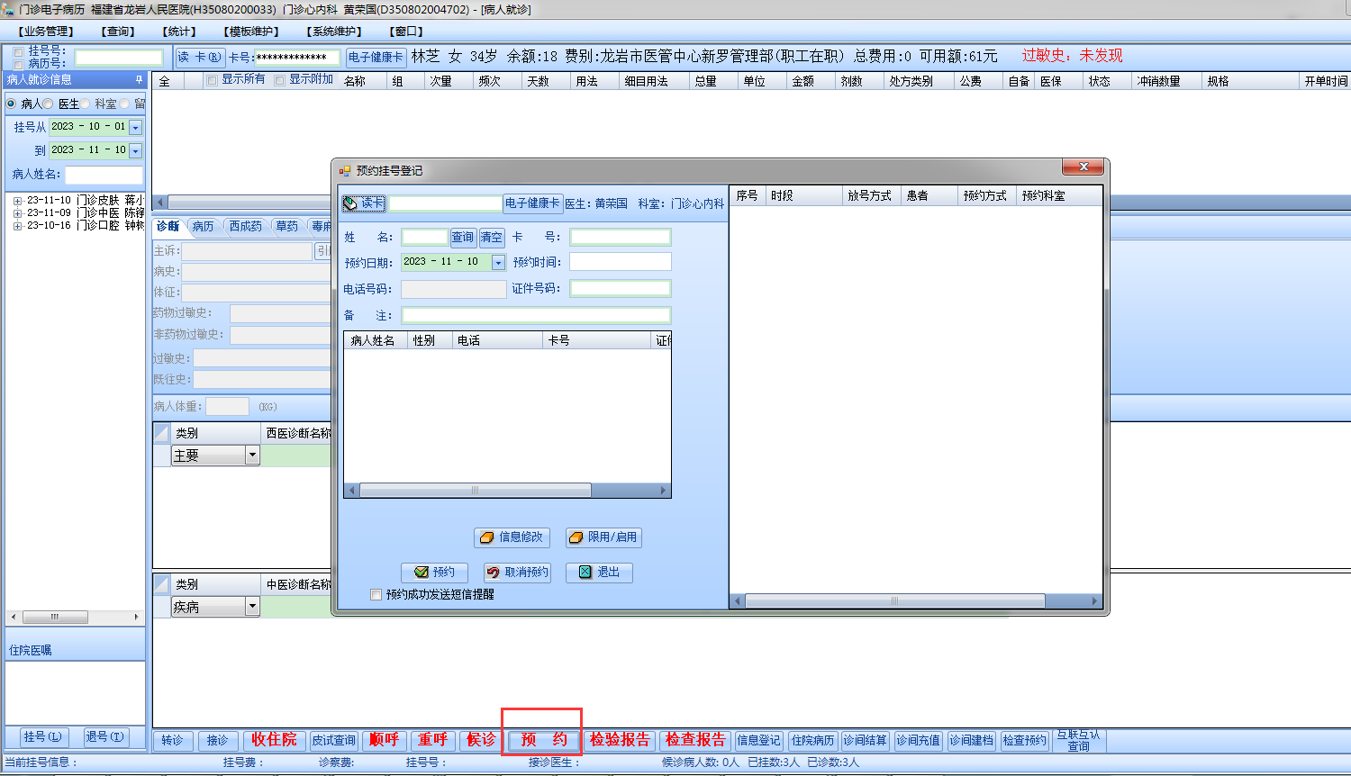Click the 退号(T) button
1351x776 pixels.
coord(105,737)
